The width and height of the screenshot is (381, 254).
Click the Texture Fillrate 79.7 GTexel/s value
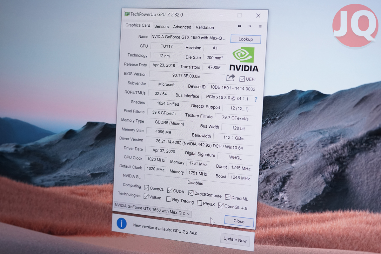pos(235,118)
